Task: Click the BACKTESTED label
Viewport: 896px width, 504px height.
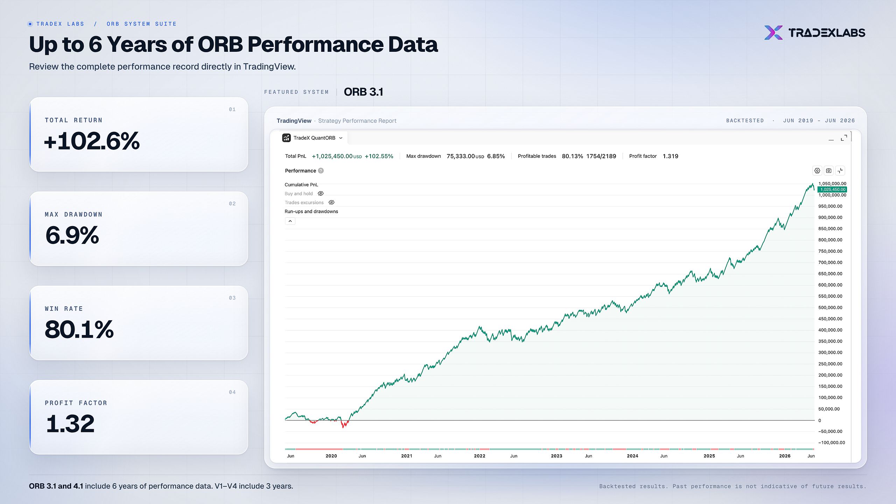Action: pyautogui.click(x=745, y=120)
